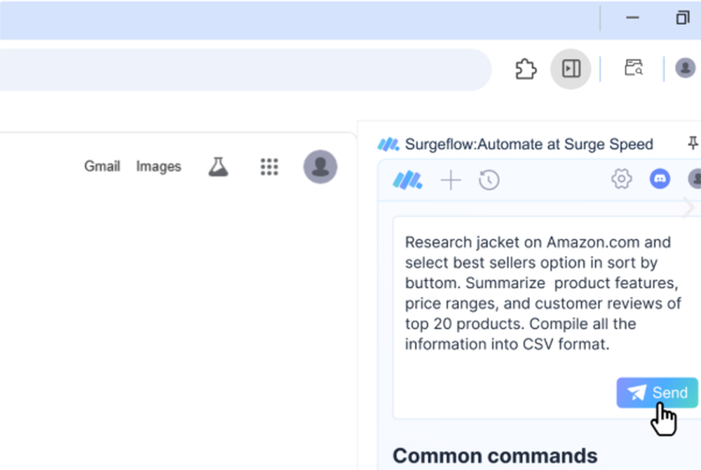Toggle the browser side panel icon
The height and width of the screenshot is (470, 701).
(571, 69)
